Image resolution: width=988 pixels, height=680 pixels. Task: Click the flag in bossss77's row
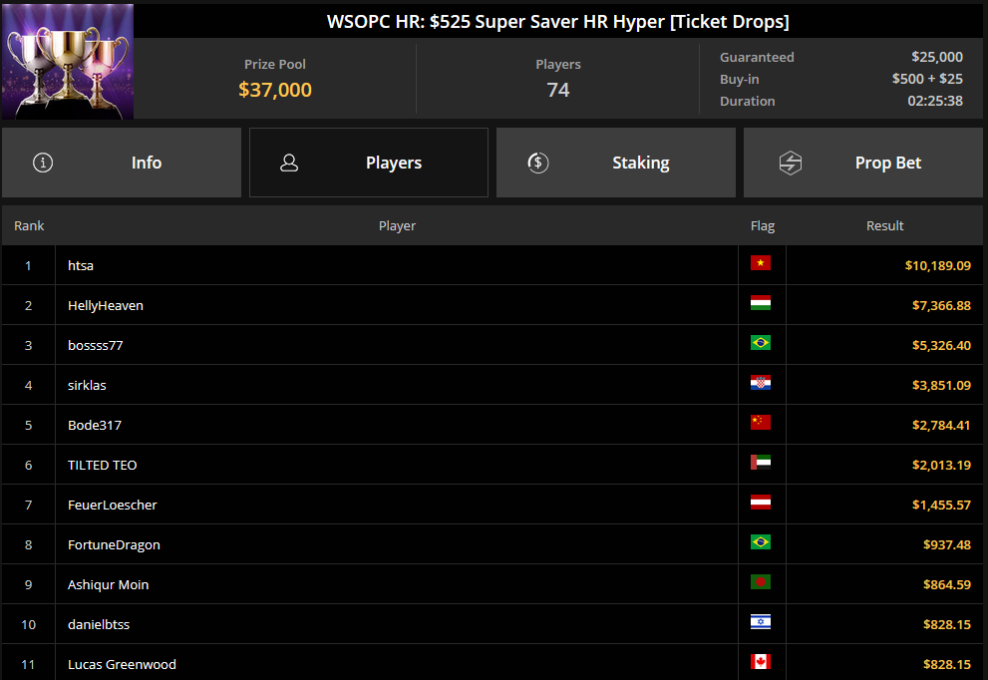pos(761,343)
